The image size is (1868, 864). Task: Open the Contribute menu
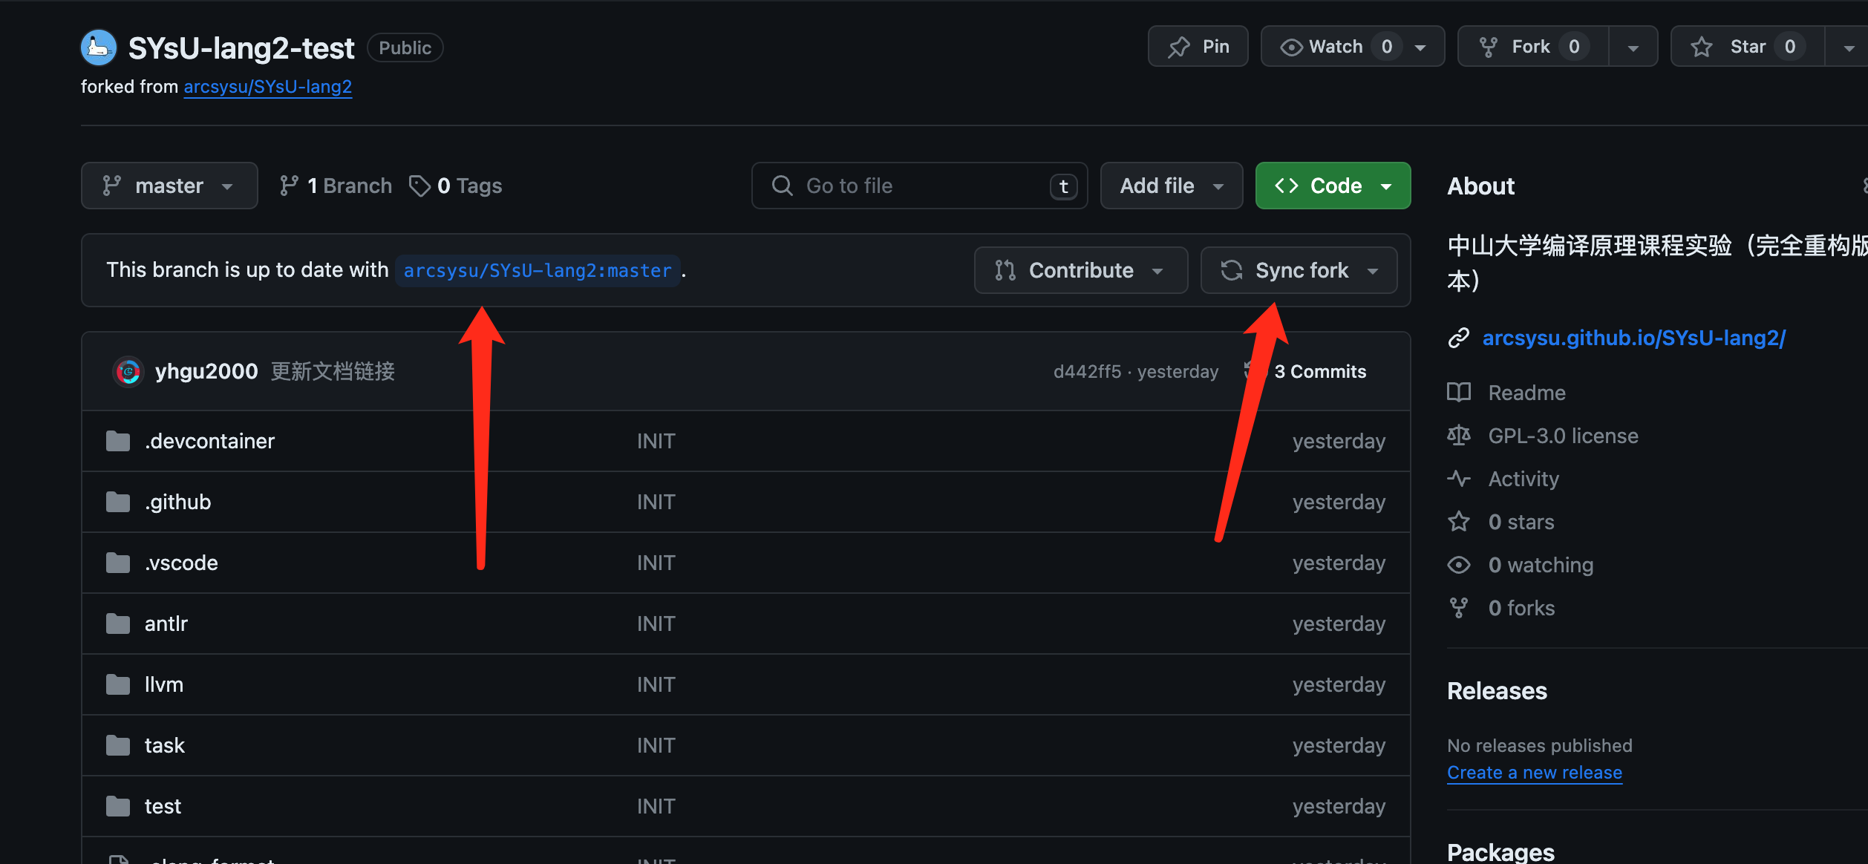point(1080,270)
